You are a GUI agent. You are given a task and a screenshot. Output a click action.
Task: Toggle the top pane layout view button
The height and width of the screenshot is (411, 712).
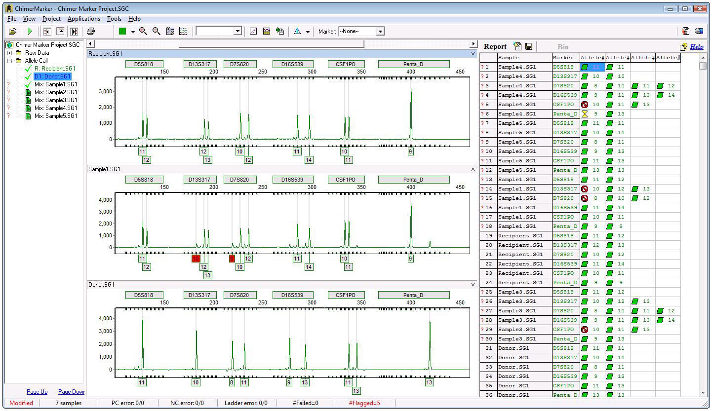pos(59,31)
